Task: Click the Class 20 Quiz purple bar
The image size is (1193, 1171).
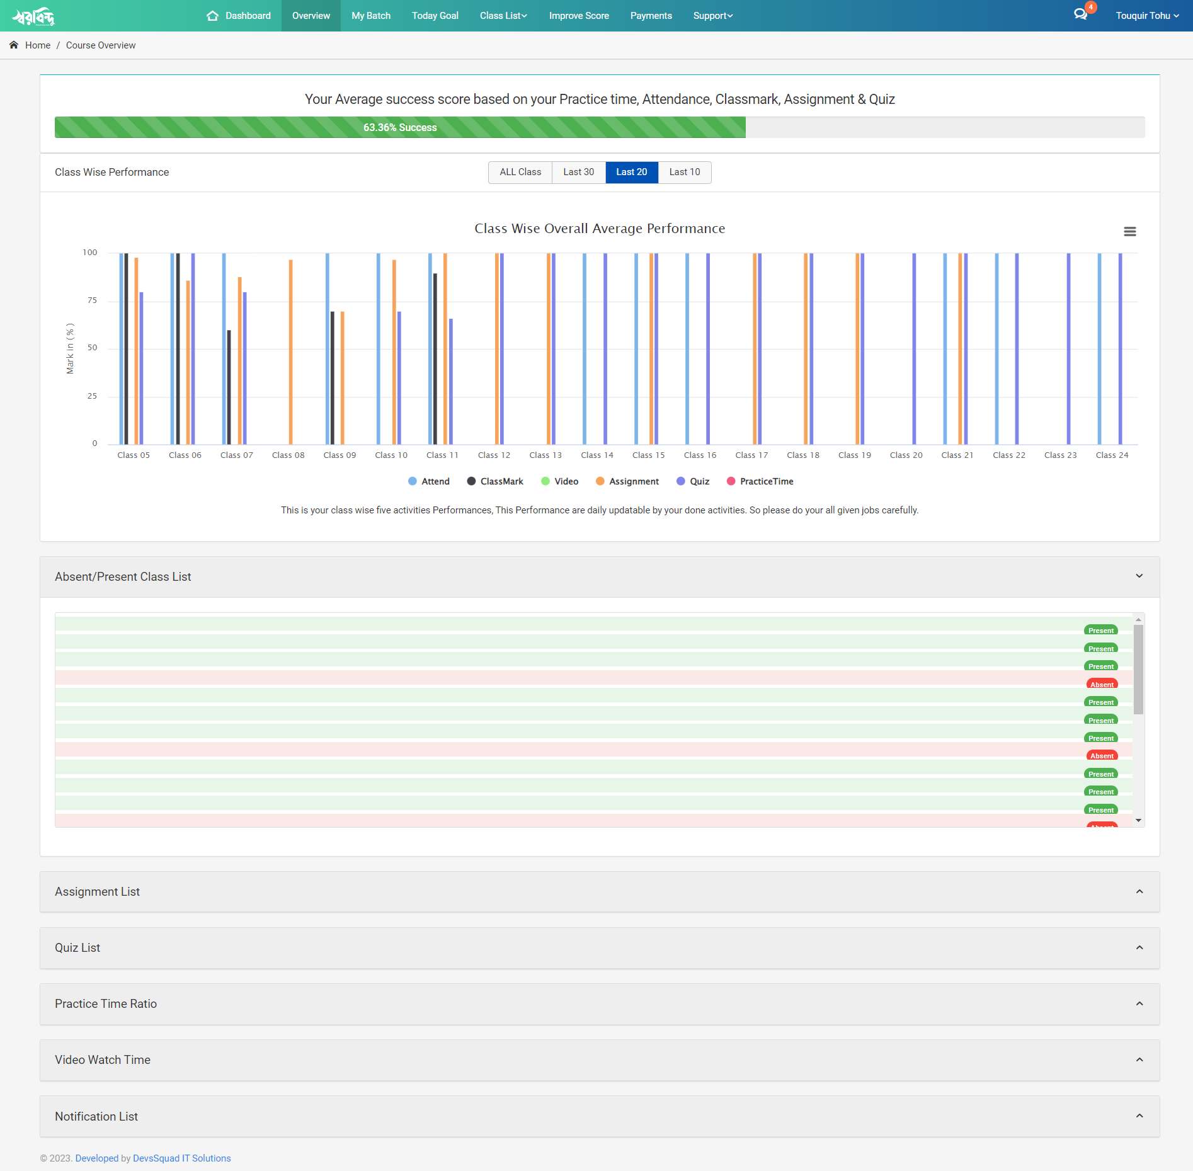Action: click(914, 348)
